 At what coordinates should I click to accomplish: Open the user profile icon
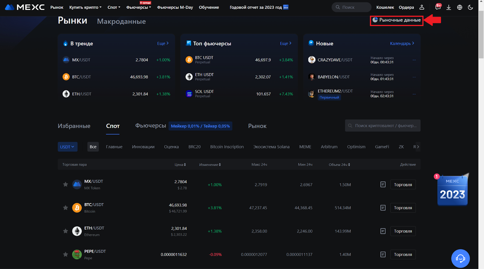pos(422,7)
